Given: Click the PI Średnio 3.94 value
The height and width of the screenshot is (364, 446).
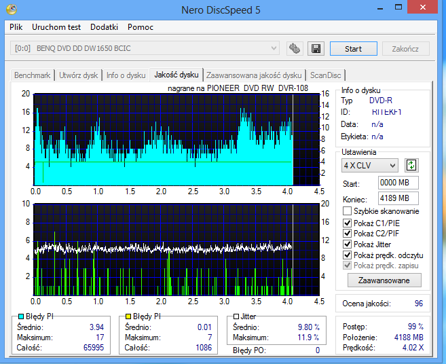Looking at the screenshot, I should point(96,327).
